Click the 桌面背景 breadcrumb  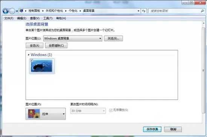(x=89, y=11)
